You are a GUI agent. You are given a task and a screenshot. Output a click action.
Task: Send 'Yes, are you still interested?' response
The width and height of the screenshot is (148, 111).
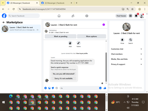(x=64, y=74)
